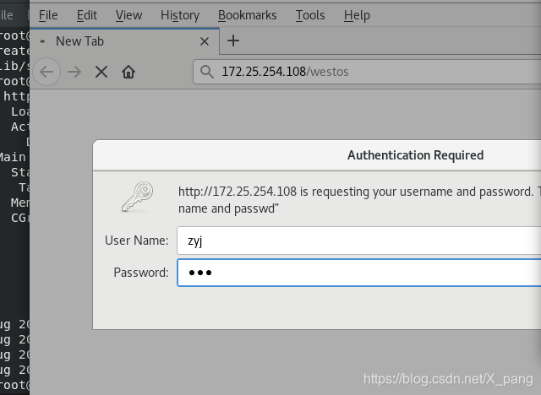
Task: Open the View menu
Action: [128, 15]
